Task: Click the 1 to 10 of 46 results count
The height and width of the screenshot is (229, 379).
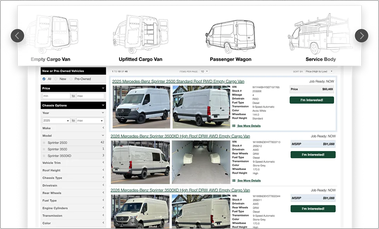Action: pyautogui.click(x=120, y=72)
